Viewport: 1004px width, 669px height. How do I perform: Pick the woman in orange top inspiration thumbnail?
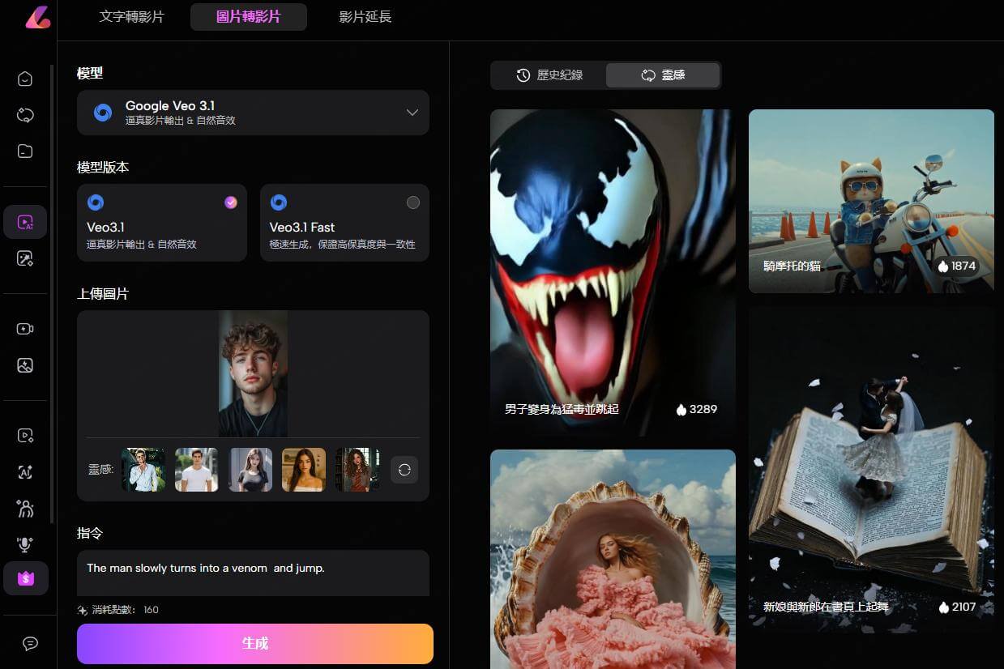tap(304, 470)
